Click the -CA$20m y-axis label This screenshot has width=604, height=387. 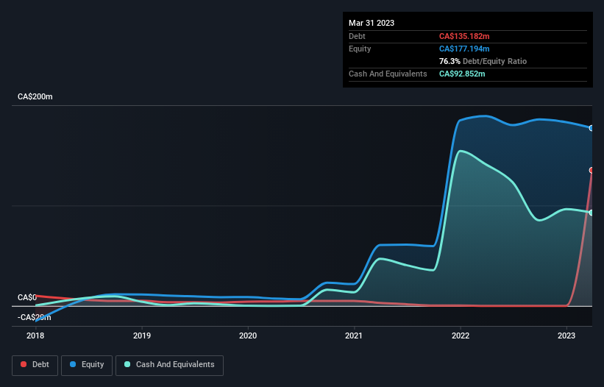(35, 317)
